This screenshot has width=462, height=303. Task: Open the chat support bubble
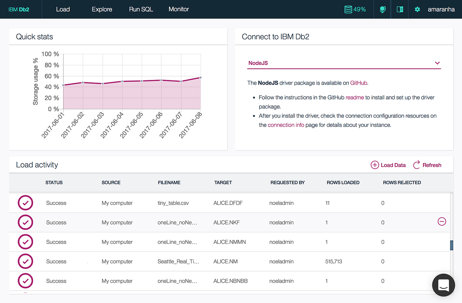(444, 285)
